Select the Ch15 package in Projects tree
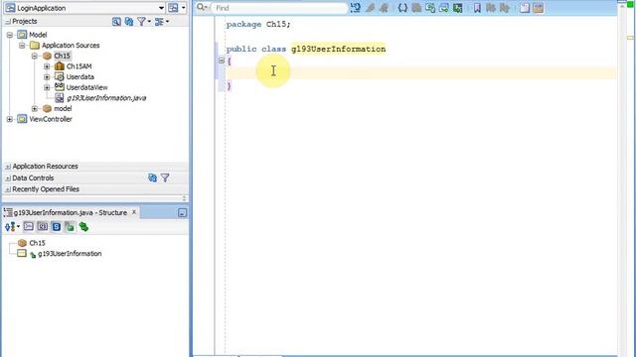 62,56
